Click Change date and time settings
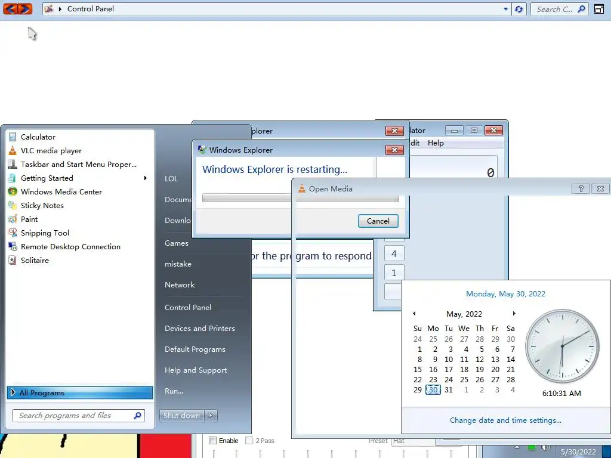 [x=505, y=420]
